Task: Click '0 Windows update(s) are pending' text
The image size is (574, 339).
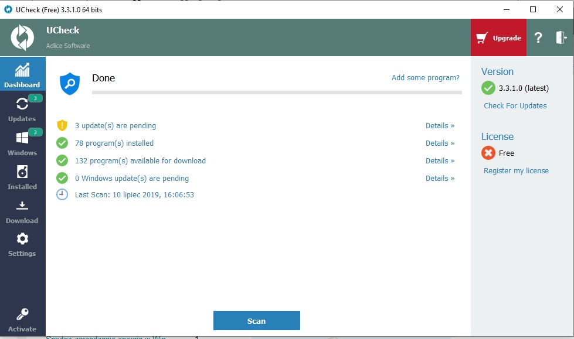Action: 132,179
